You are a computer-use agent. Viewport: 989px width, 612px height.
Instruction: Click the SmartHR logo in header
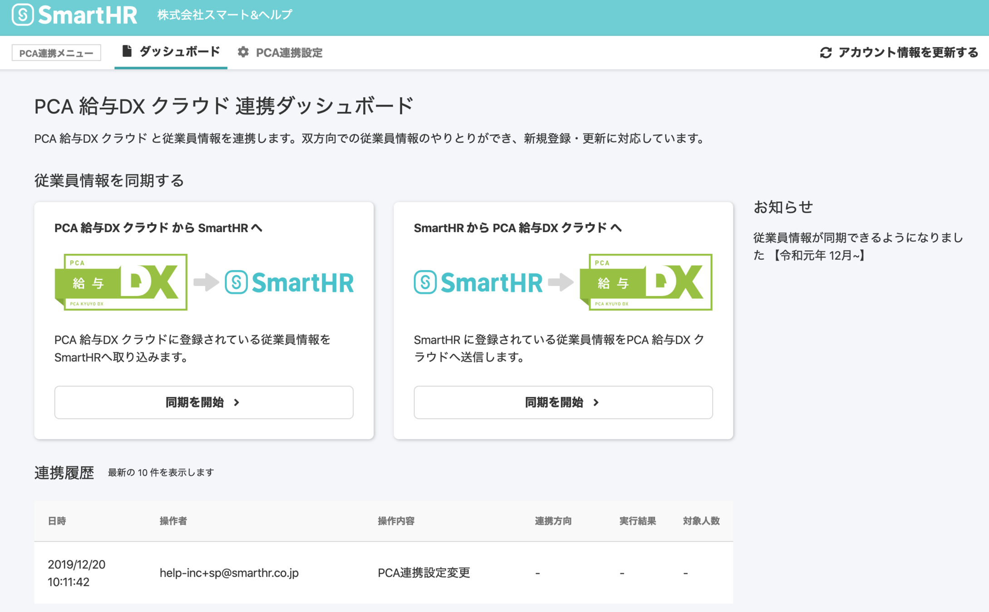74,15
